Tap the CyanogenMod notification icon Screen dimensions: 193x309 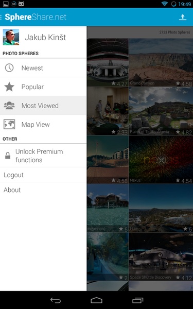[x=21, y=4]
